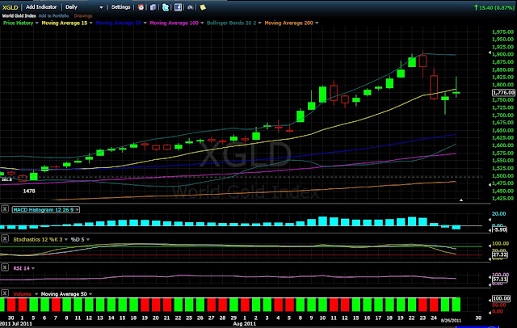The height and width of the screenshot is (328, 517).
Task: Close the Volume indicator panel
Action: [5, 292]
